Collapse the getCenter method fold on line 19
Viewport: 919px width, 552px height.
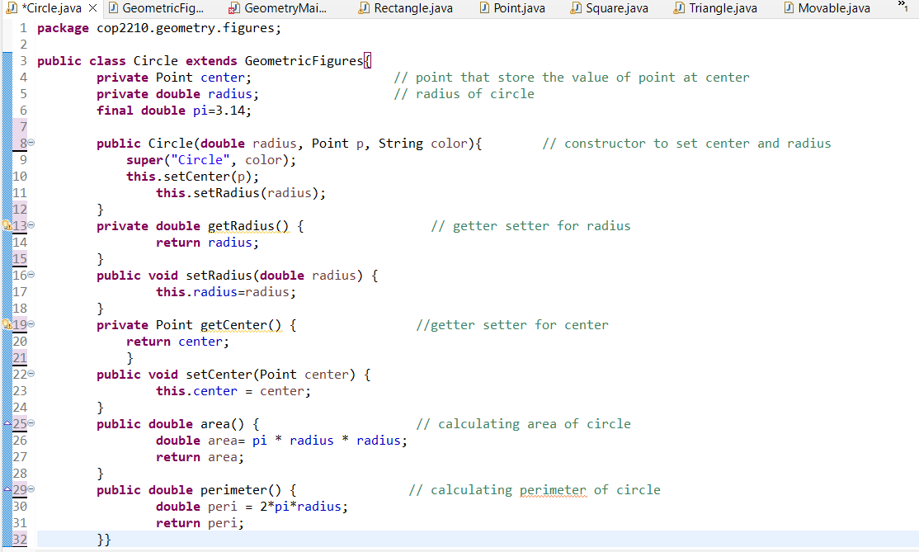(x=31, y=324)
